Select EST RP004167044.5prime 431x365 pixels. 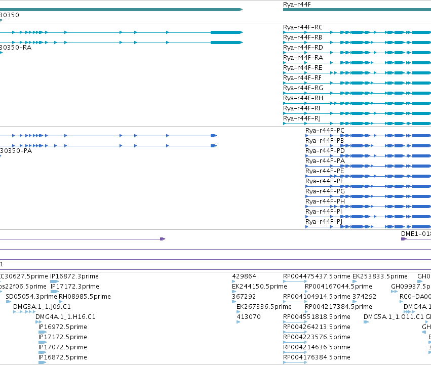click(x=339, y=287)
